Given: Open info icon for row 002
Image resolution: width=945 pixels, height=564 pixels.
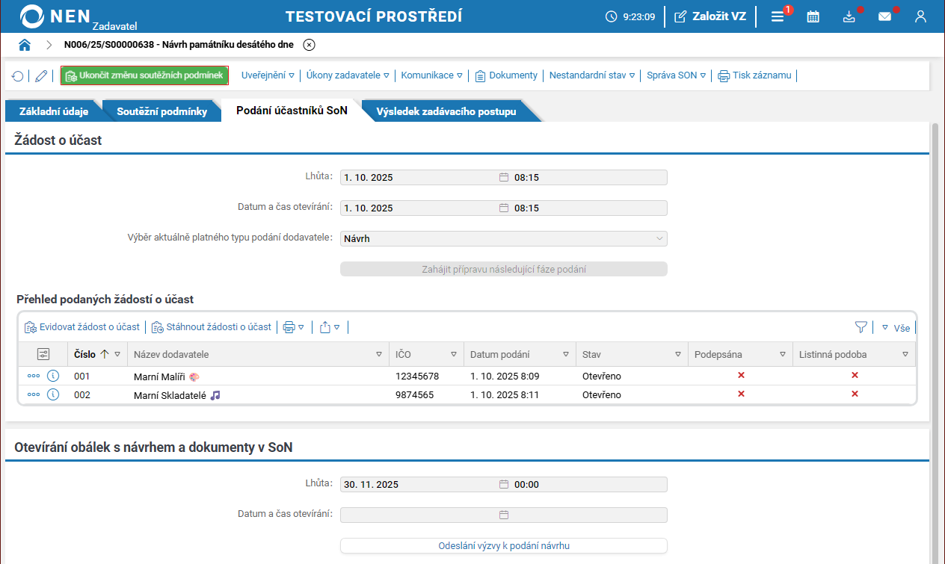Looking at the screenshot, I should click(53, 394).
